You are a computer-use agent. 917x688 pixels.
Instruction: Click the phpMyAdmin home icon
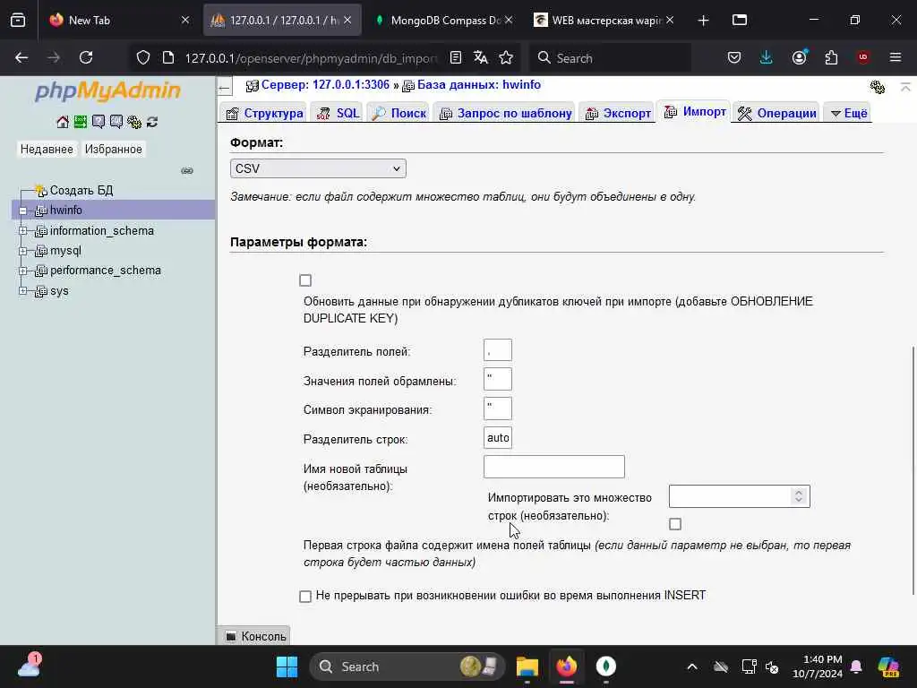(x=63, y=122)
